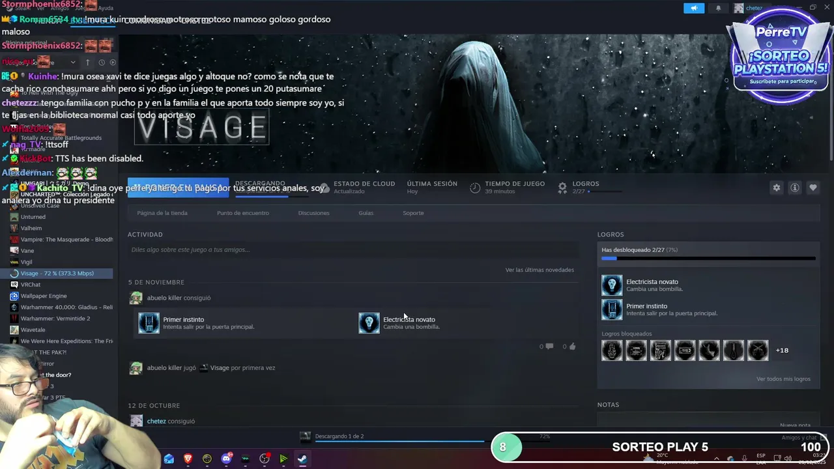This screenshot has height=469, width=834.
Task: Select Visage - 72 % in library list
Action: [57, 274]
